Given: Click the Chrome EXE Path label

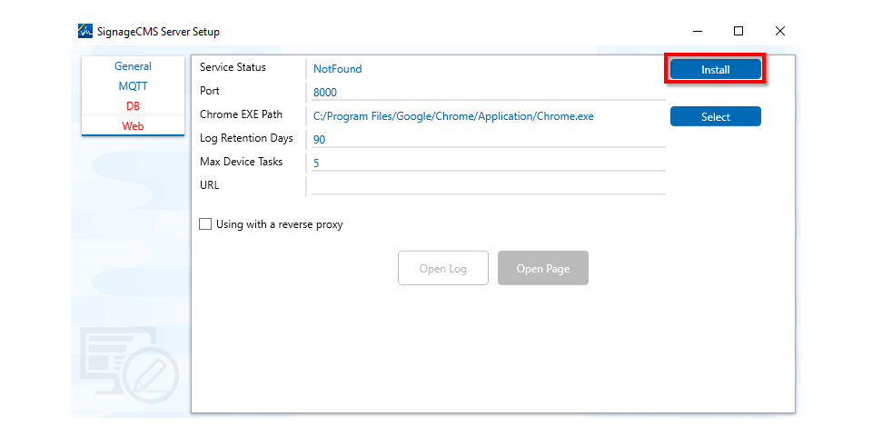Looking at the screenshot, I should click(x=242, y=114).
